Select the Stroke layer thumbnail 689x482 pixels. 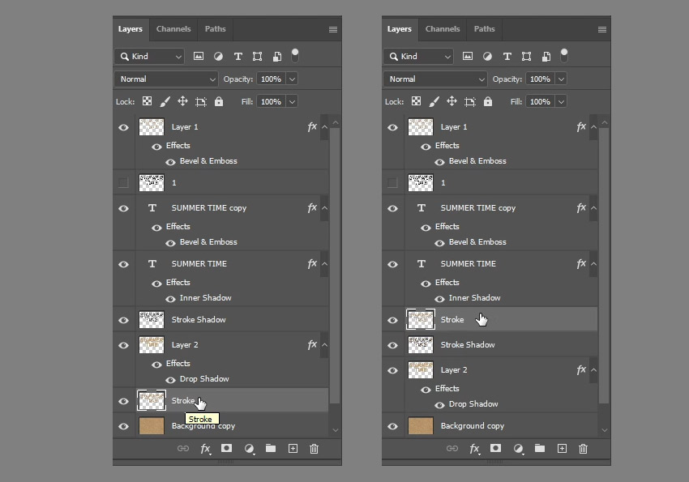point(152,400)
